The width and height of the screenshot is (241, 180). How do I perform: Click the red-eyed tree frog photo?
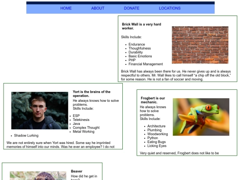click(201, 117)
